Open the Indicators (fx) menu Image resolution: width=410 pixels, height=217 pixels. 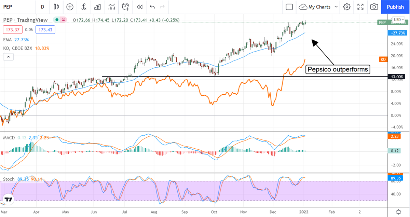pos(84,7)
